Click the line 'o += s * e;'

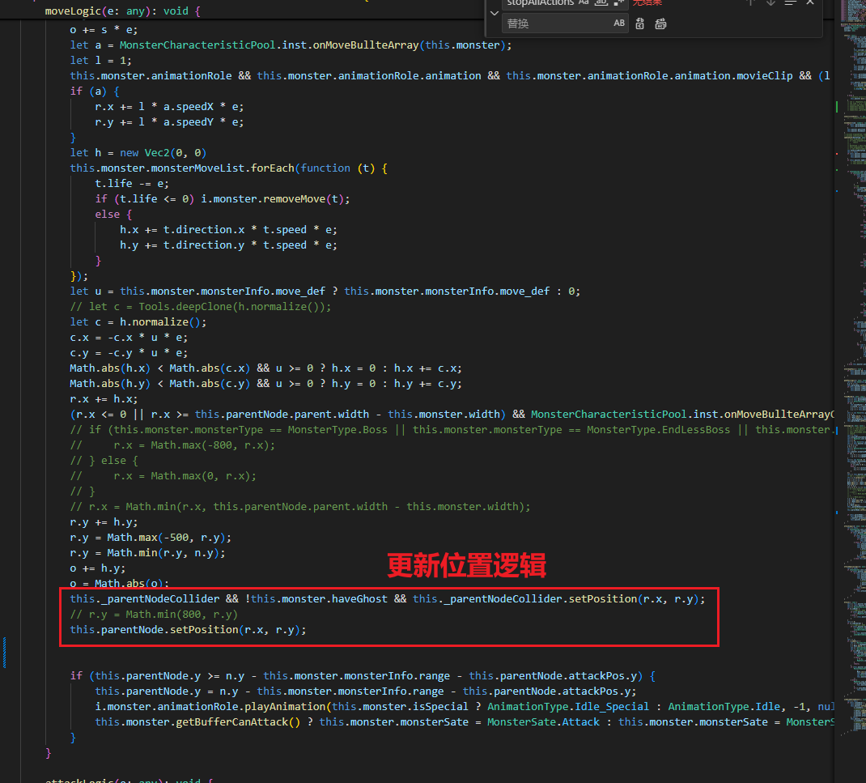pos(104,30)
